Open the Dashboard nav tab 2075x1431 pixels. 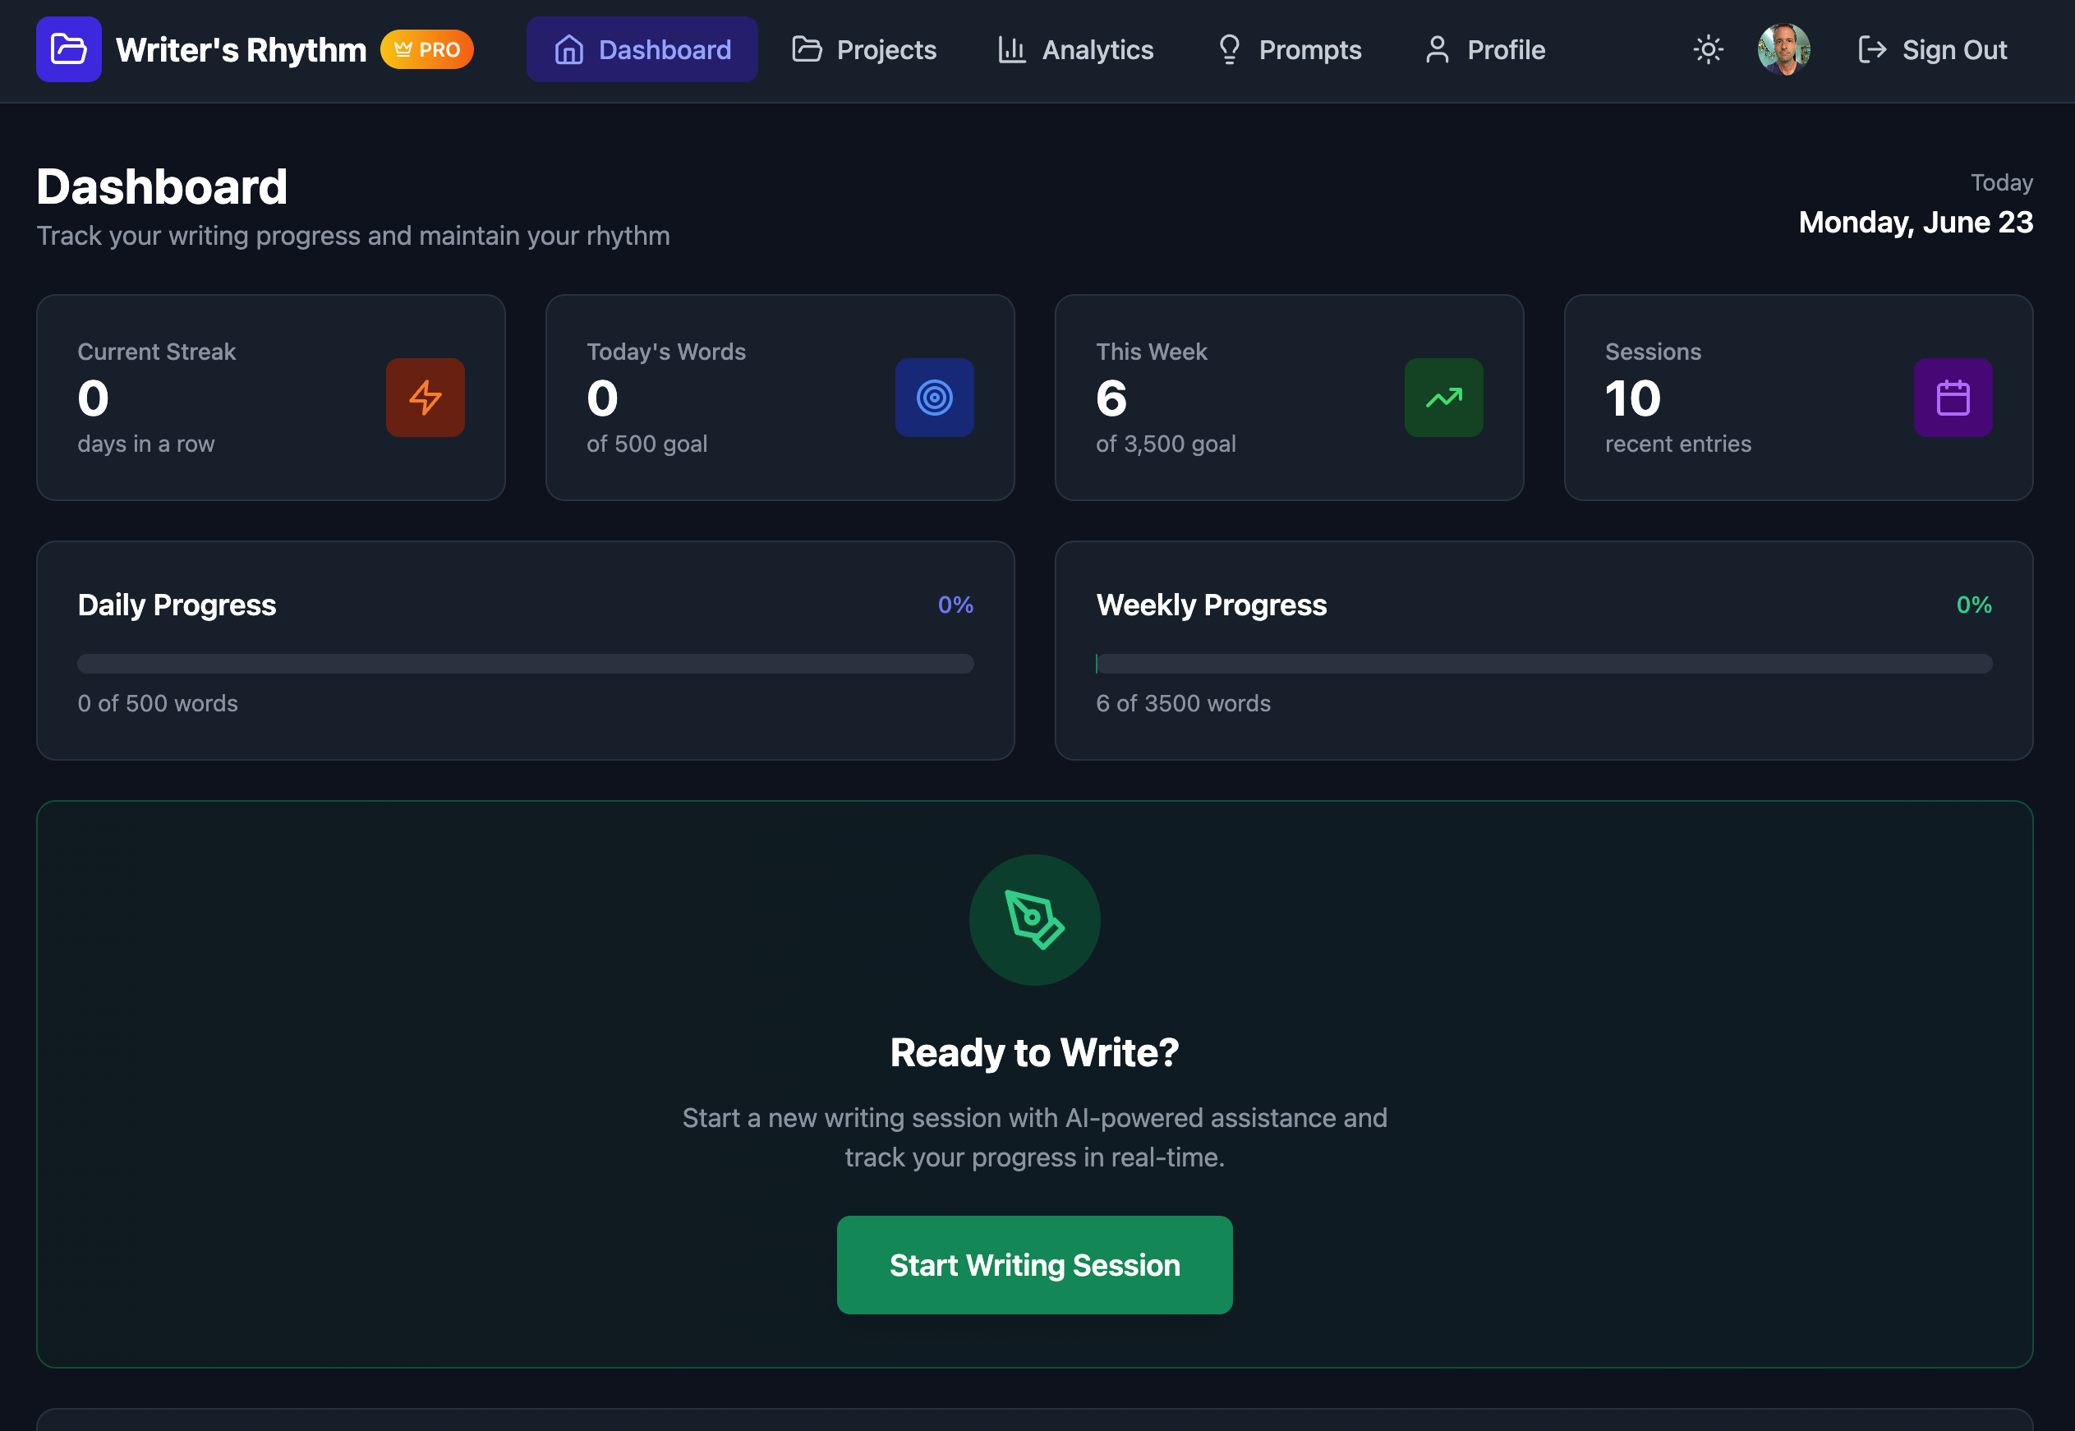click(x=642, y=49)
